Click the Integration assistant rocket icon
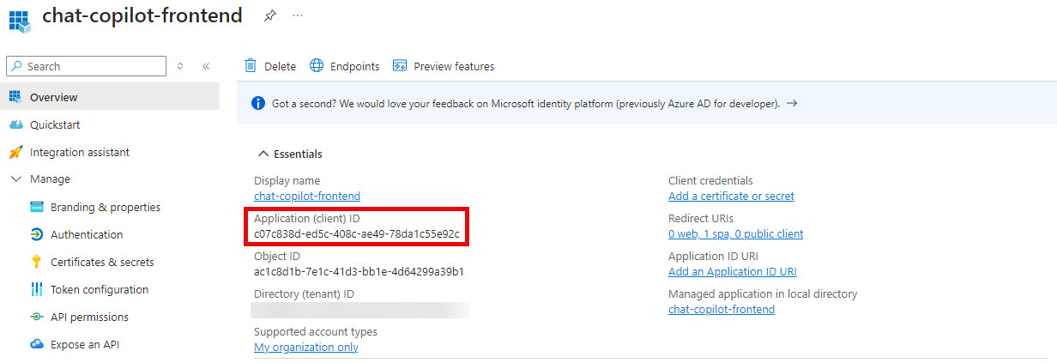 15,152
